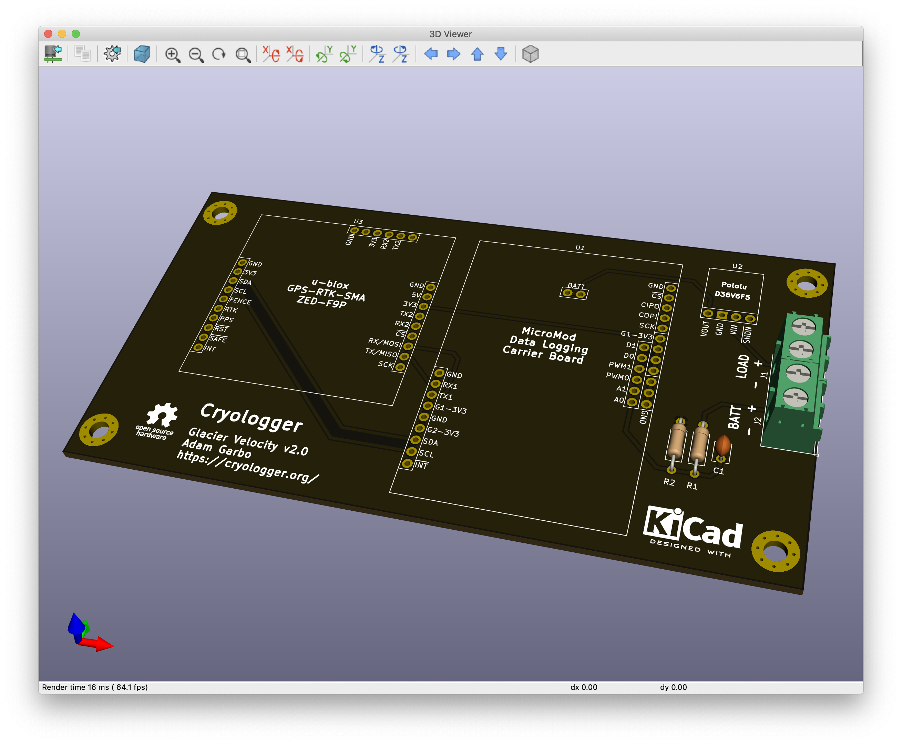The height and width of the screenshot is (745, 902).
Task: Rotate Y counterclockwise using the second green icon
Action: pos(348,54)
